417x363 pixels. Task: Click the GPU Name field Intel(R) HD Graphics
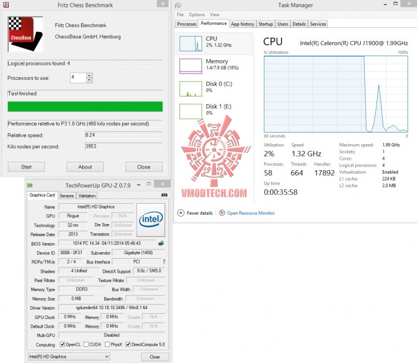(96, 207)
